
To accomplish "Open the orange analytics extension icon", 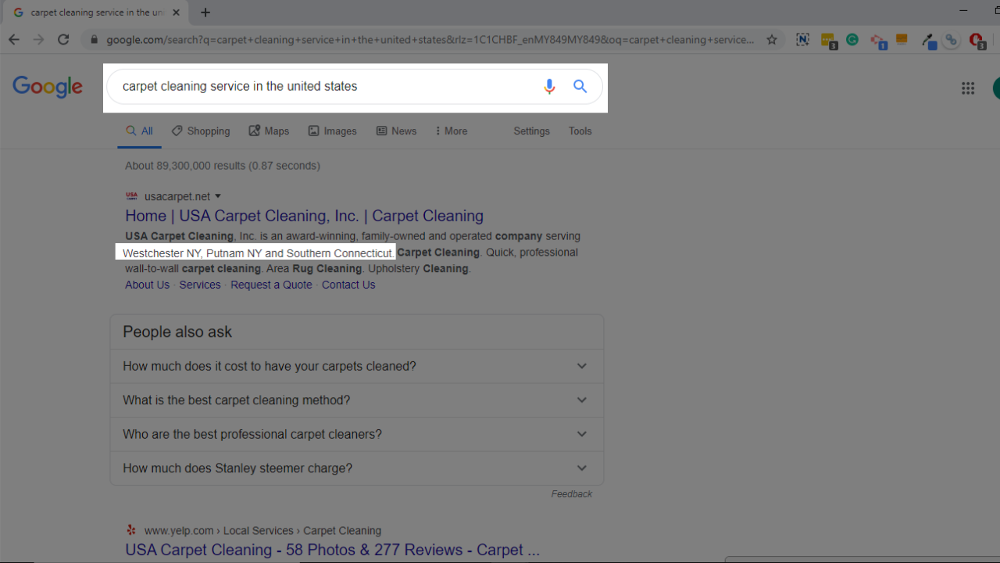I will [902, 40].
